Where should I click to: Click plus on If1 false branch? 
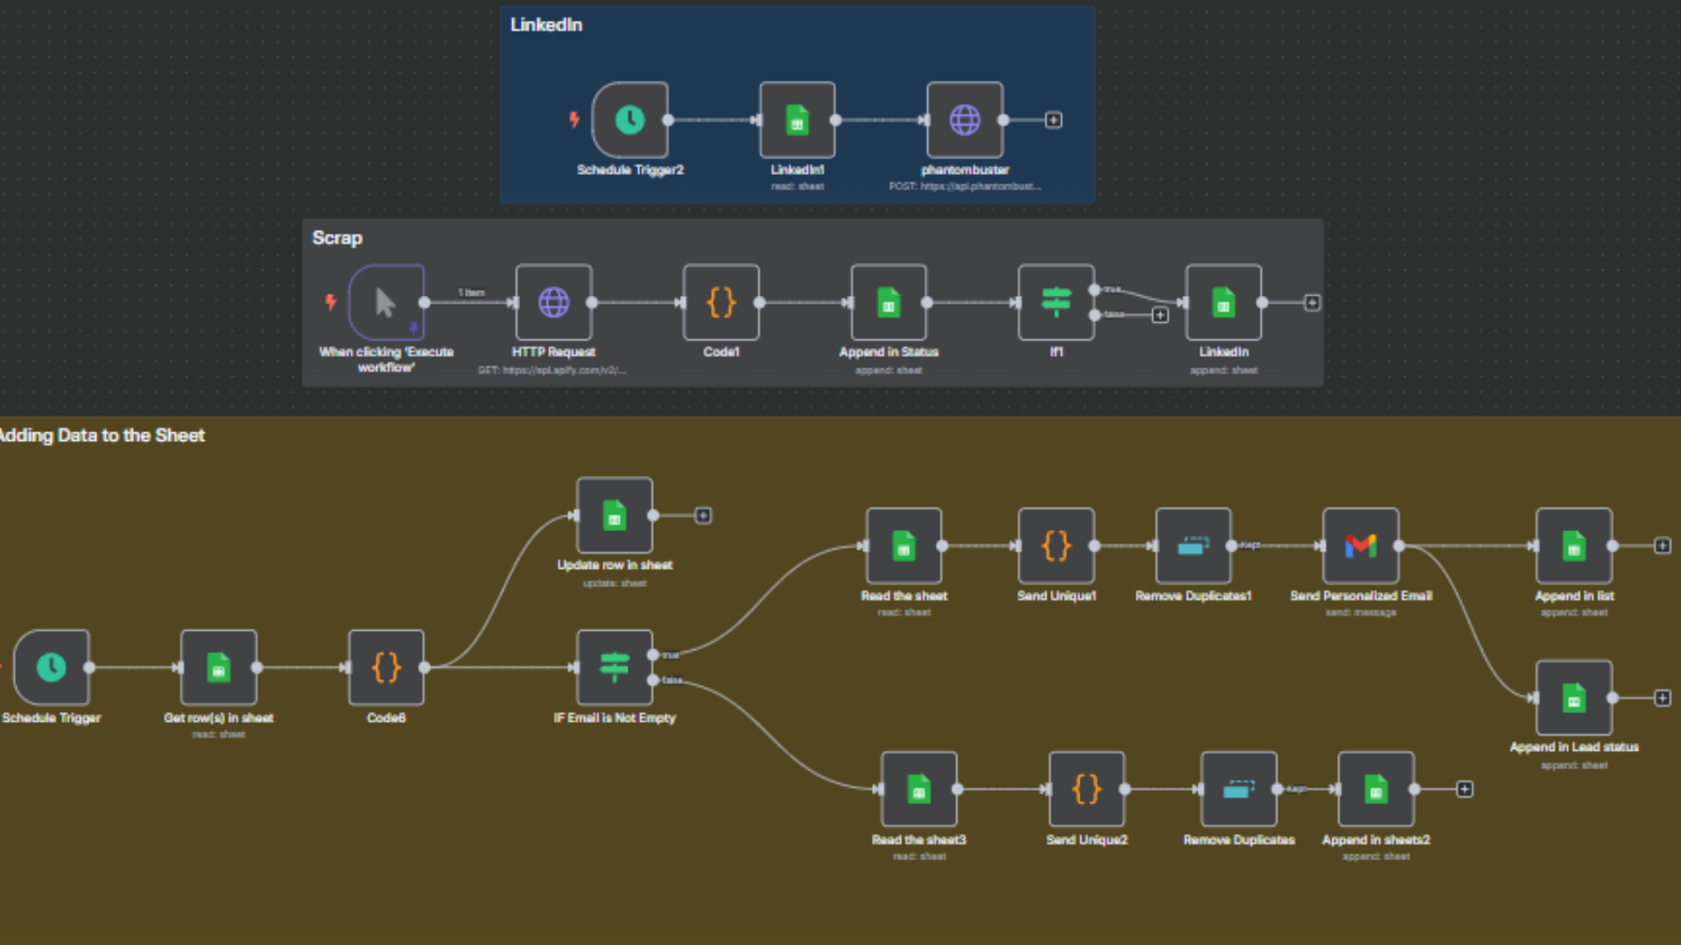pos(1160,315)
